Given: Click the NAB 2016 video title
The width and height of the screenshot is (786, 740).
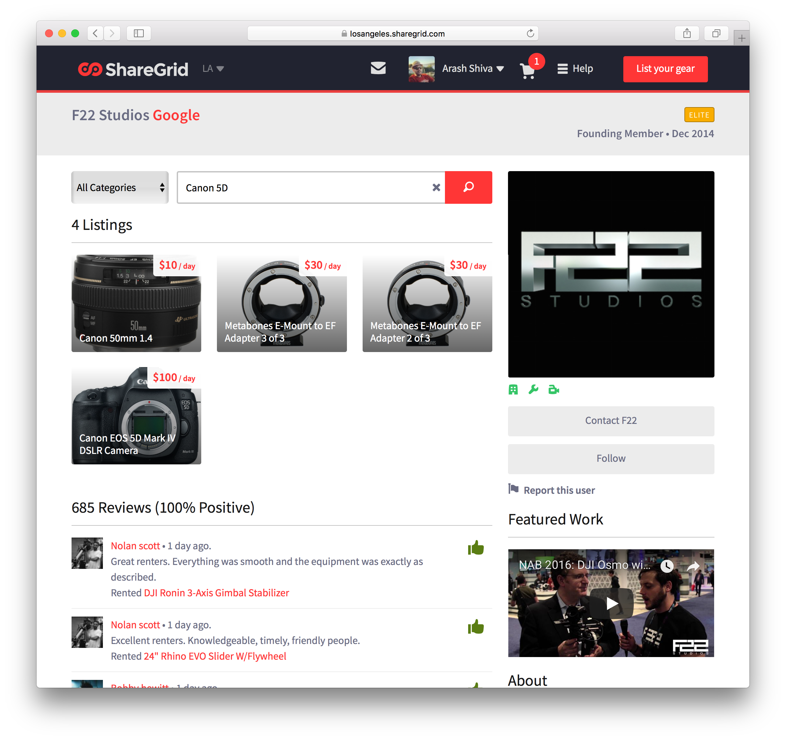Looking at the screenshot, I should pyautogui.click(x=584, y=565).
